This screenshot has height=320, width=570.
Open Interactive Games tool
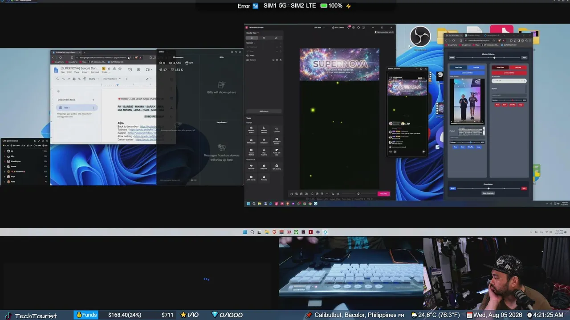277,140
